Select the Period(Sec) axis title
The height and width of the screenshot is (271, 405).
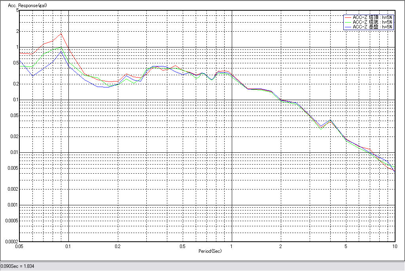210,251
